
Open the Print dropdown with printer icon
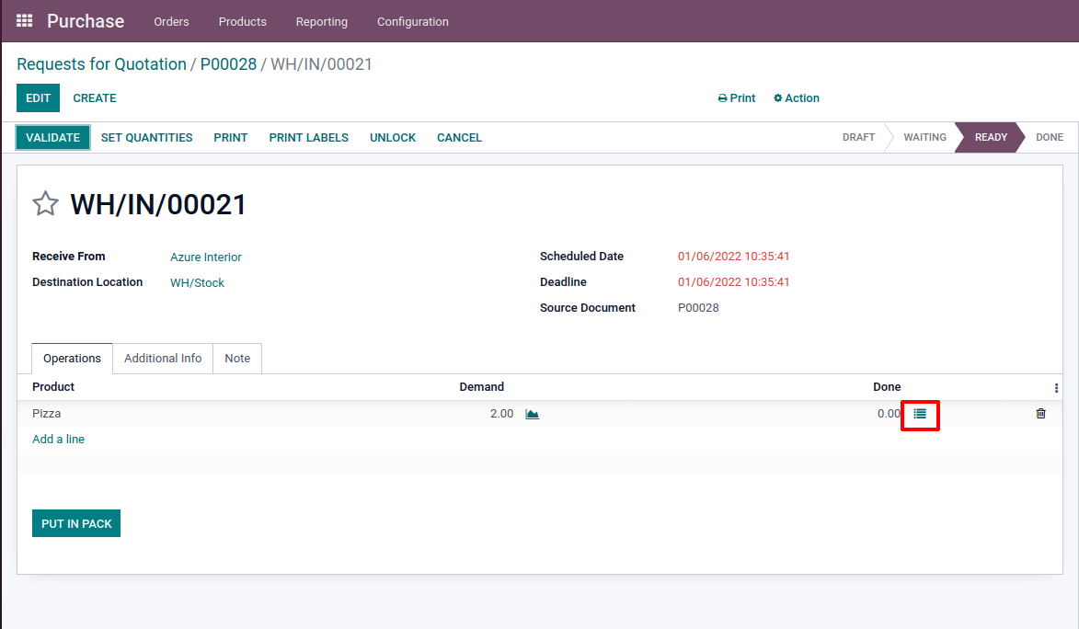(736, 98)
